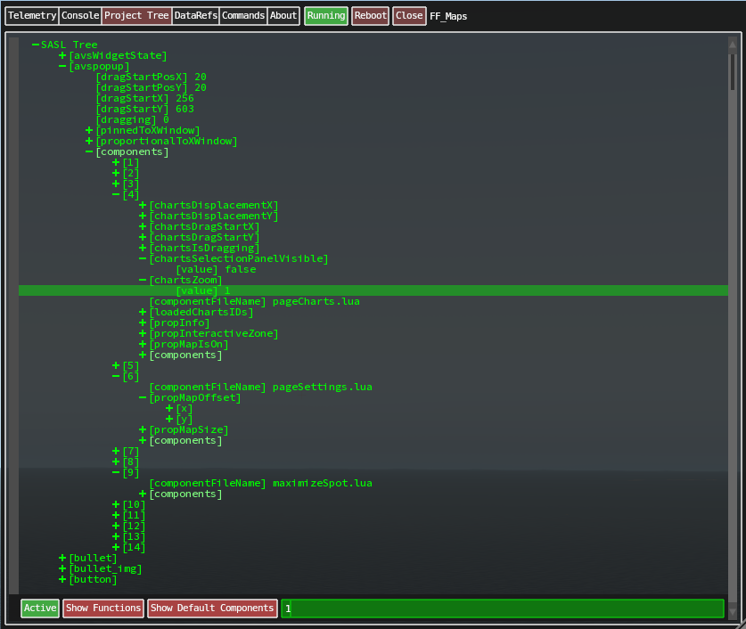Open the Commands list
The height and width of the screenshot is (629, 746).
[x=242, y=15]
